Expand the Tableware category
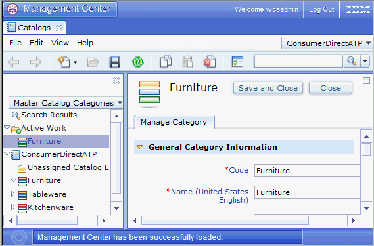Screen dimensions: 374x246 (13, 194)
